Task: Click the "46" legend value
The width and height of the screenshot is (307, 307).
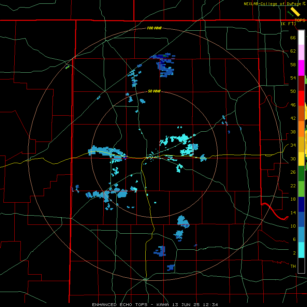Action: (293, 105)
